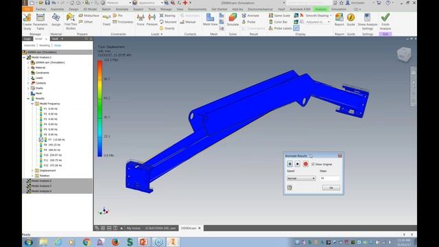
Task: Apply a Gravity load
Action: point(167,28)
